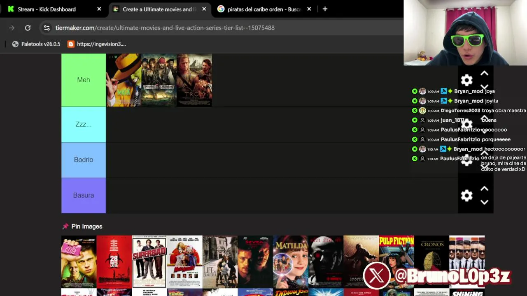
Task: Pick the Superbad poster
Action: (149, 261)
